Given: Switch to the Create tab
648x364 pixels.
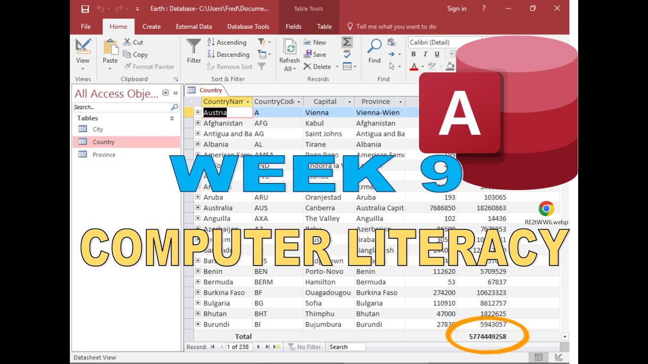Looking at the screenshot, I should click(151, 26).
